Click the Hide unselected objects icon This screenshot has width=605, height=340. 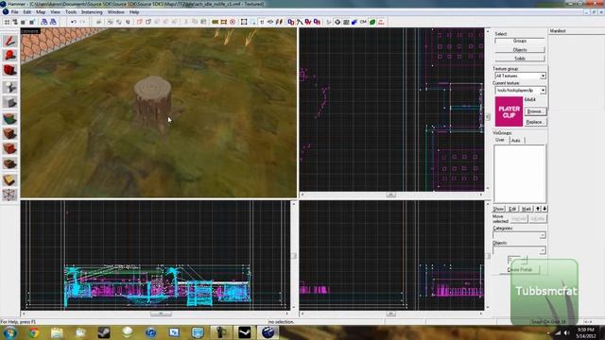click(148, 22)
